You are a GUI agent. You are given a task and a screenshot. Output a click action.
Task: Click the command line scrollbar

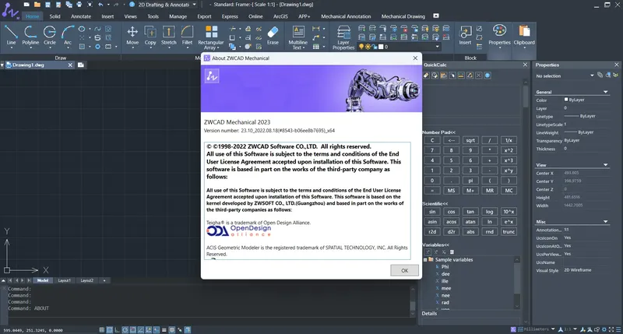click(413, 302)
